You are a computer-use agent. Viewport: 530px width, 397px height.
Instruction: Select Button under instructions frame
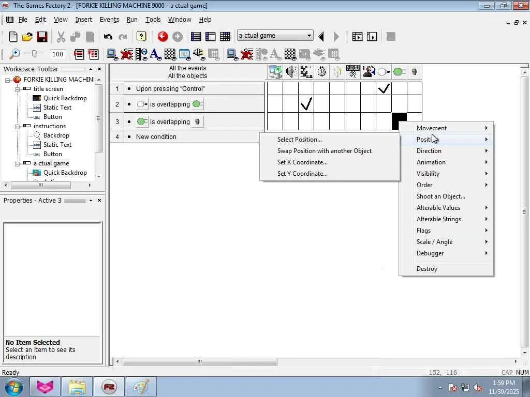click(52, 154)
